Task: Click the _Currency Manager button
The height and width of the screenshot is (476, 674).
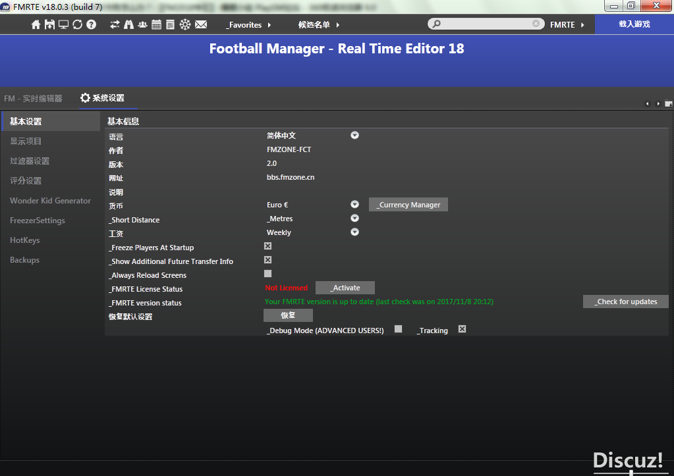Action: (x=408, y=205)
